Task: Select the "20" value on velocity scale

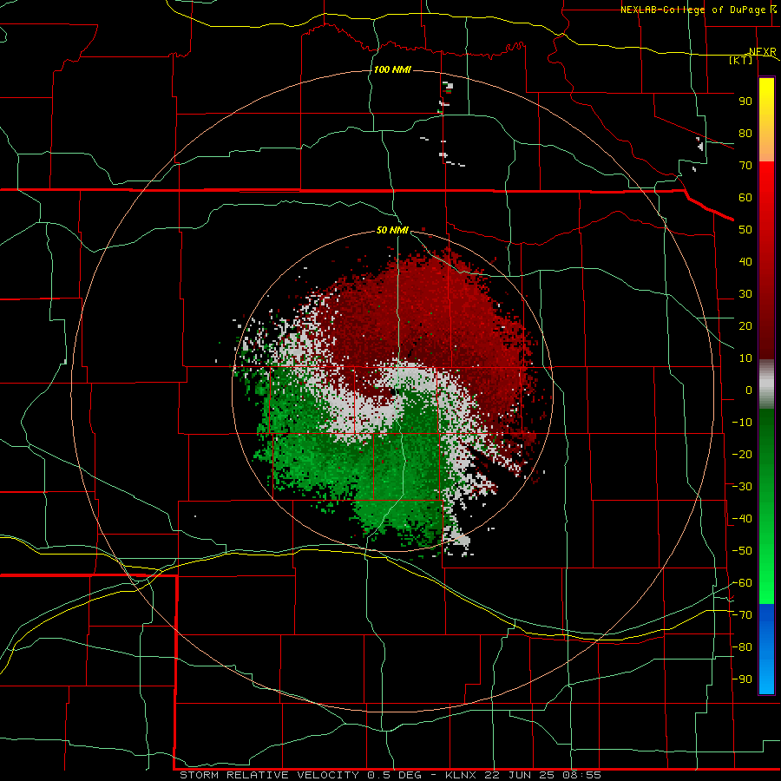Action: pos(745,326)
